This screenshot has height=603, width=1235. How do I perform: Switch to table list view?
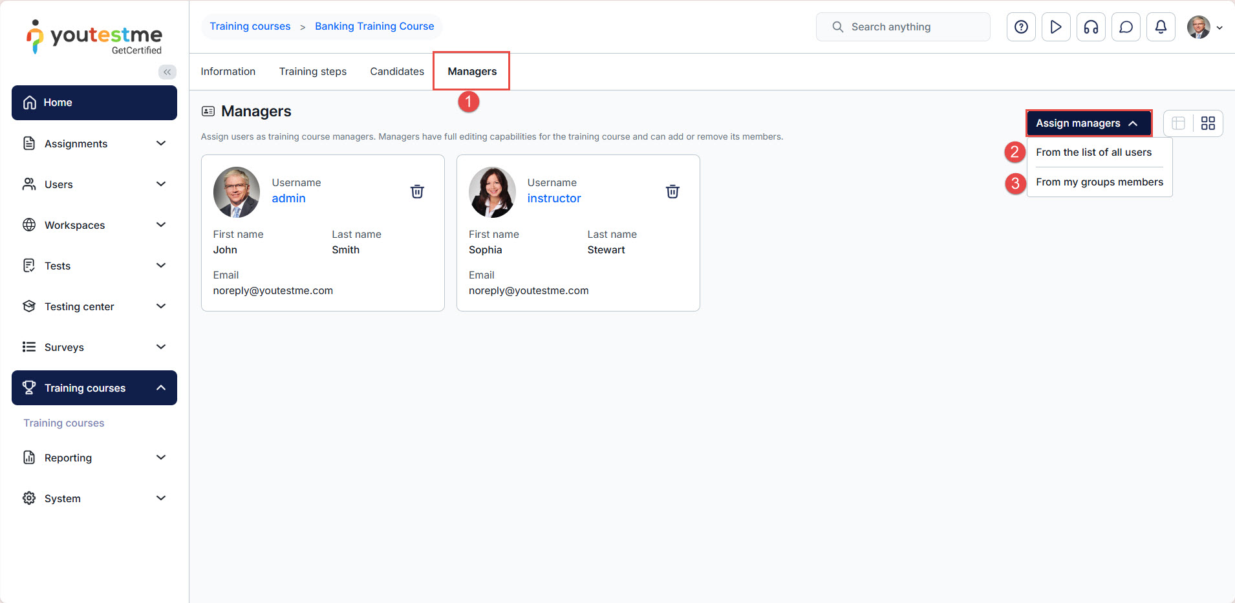tap(1178, 123)
